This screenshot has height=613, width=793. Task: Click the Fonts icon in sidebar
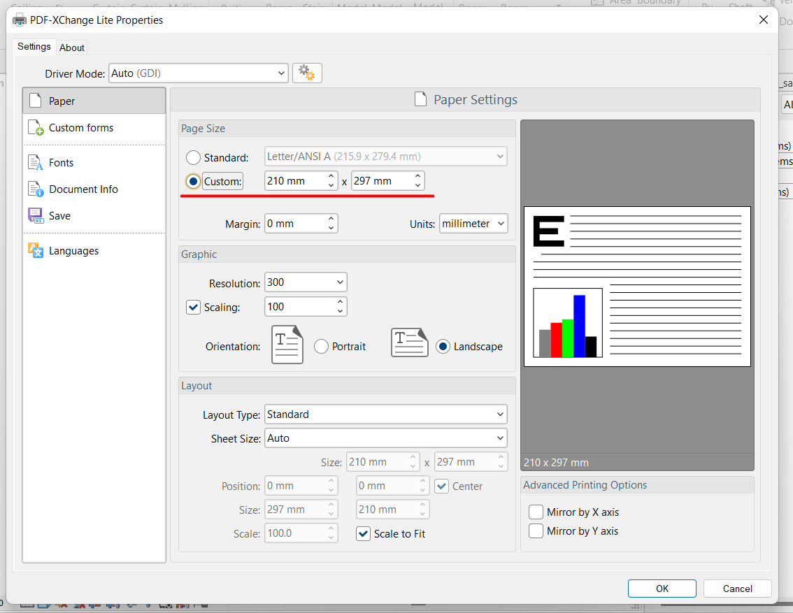pos(36,163)
